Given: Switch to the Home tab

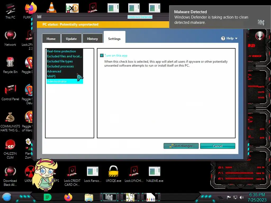Looking at the screenshot, I should point(51,38).
